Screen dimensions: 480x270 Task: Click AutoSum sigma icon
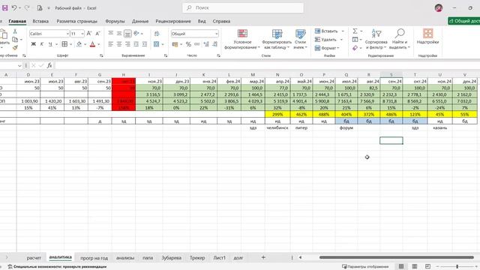(x=355, y=31)
